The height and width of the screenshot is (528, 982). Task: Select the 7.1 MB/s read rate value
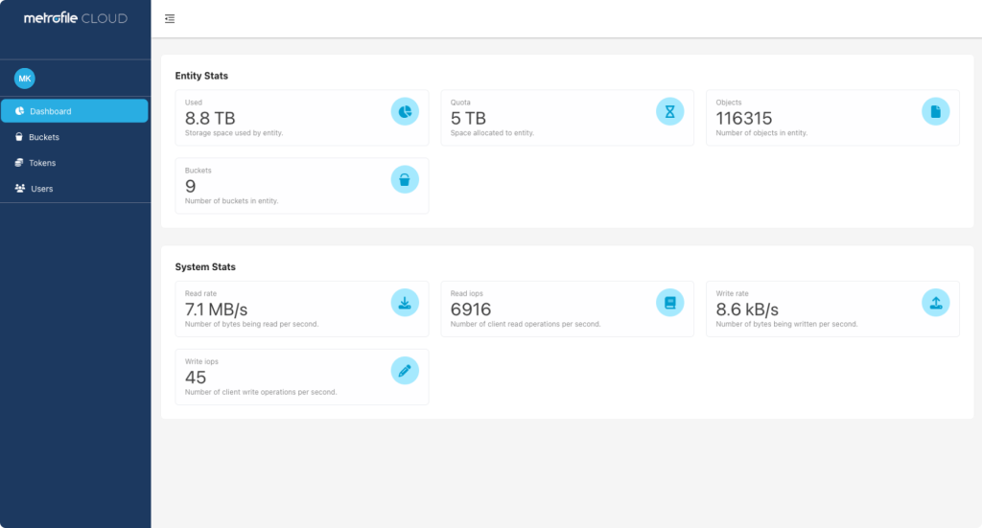pos(216,310)
